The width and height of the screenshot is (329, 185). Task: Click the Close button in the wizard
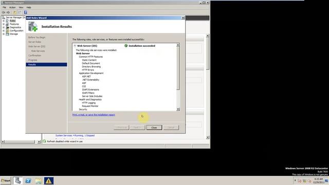[154, 127]
